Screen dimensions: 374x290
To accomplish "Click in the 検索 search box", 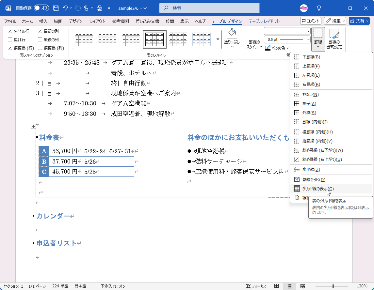I will [209, 8].
